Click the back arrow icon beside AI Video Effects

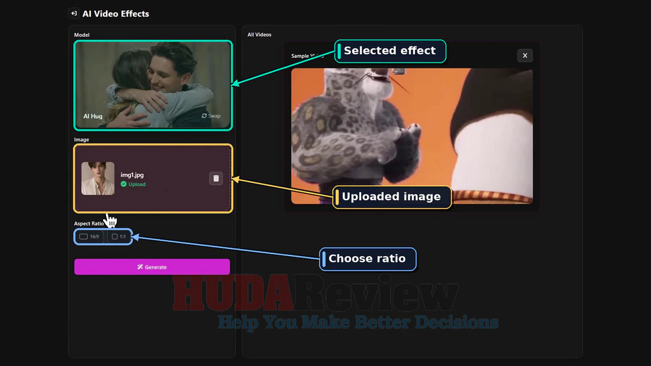tap(74, 14)
